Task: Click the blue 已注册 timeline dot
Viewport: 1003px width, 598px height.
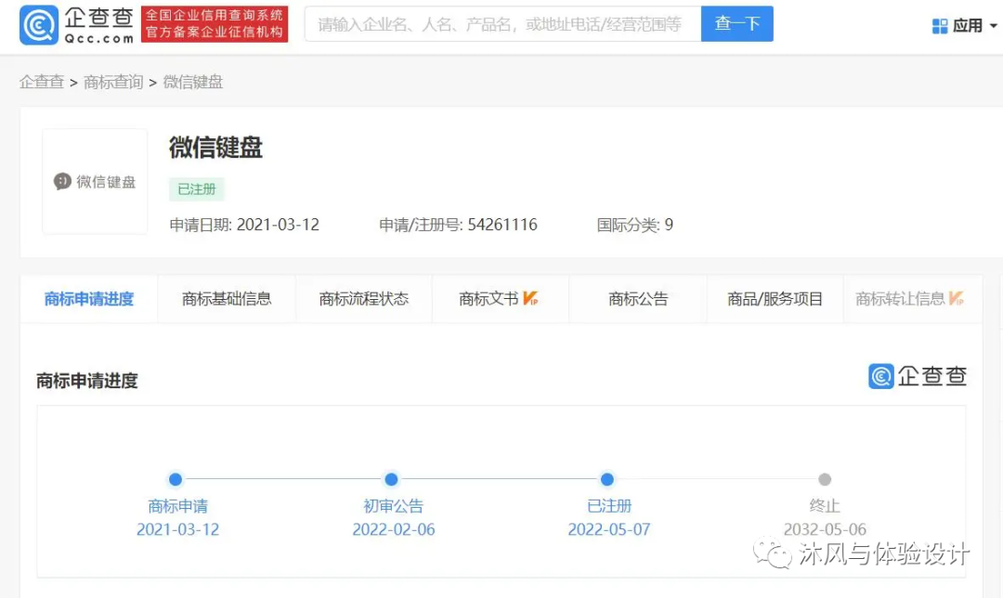Action: (607, 479)
